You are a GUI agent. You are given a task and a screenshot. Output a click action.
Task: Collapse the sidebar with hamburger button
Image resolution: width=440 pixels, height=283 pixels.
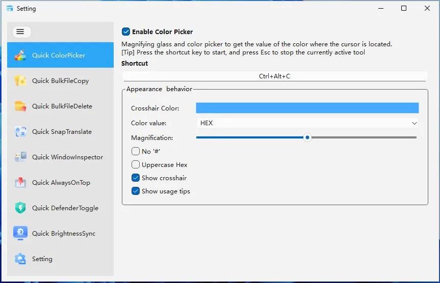coord(20,32)
